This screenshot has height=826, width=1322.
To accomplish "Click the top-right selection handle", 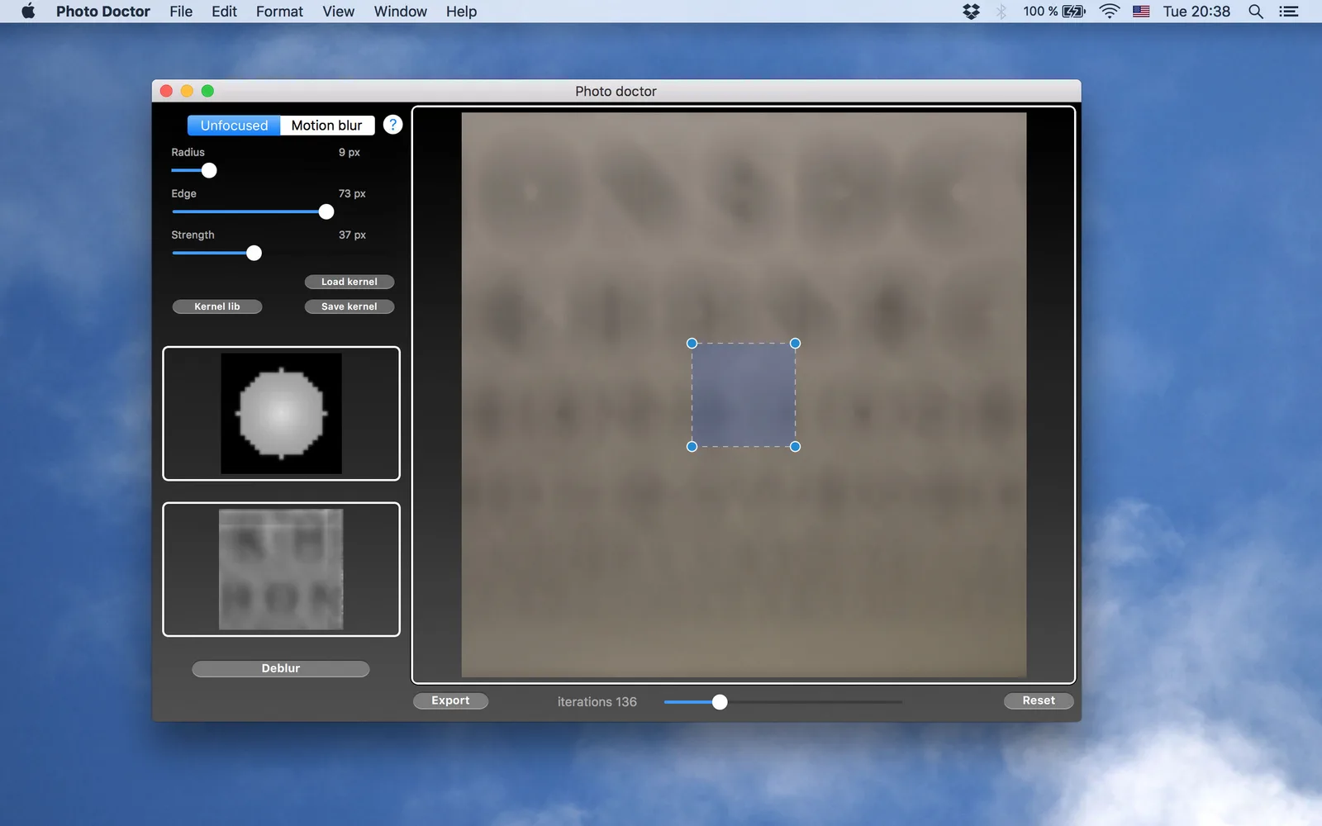I will pyautogui.click(x=795, y=343).
